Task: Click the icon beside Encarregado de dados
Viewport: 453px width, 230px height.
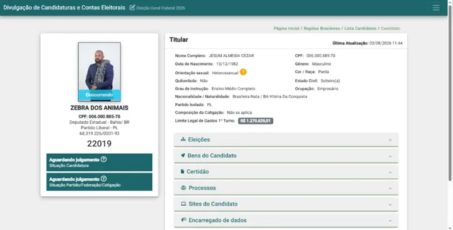Action: click(184, 220)
